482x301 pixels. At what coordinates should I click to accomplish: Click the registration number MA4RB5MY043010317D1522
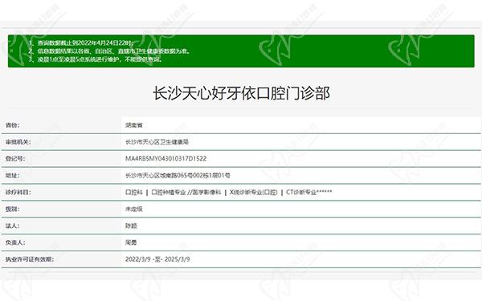165,158
